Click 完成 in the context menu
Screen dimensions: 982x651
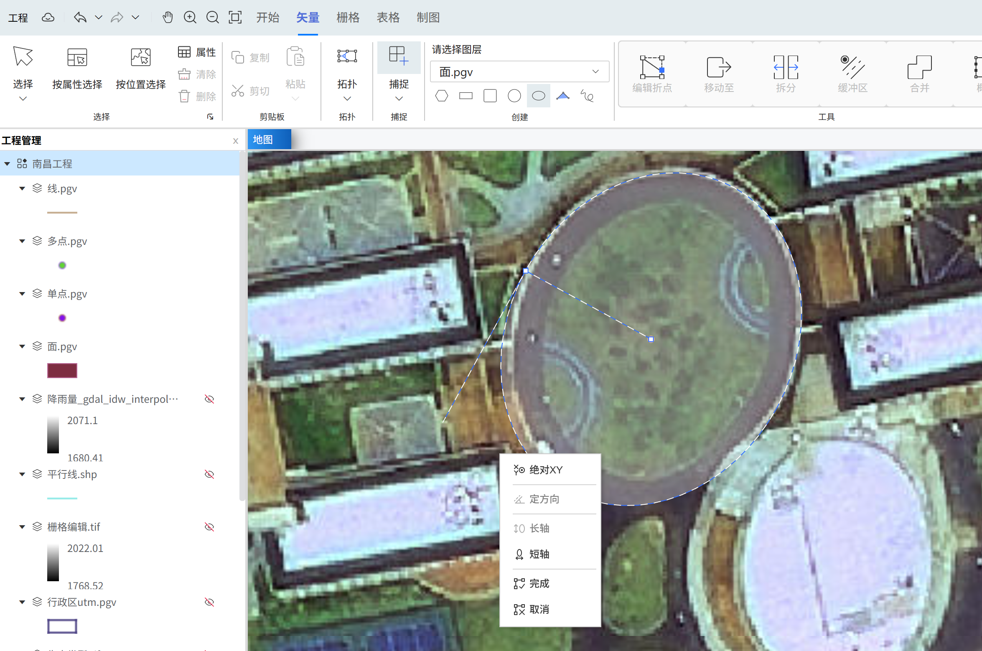click(539, 583)
